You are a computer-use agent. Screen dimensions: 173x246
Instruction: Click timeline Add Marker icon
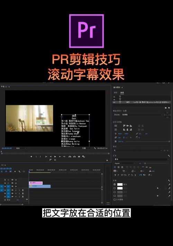coord(15,172)
